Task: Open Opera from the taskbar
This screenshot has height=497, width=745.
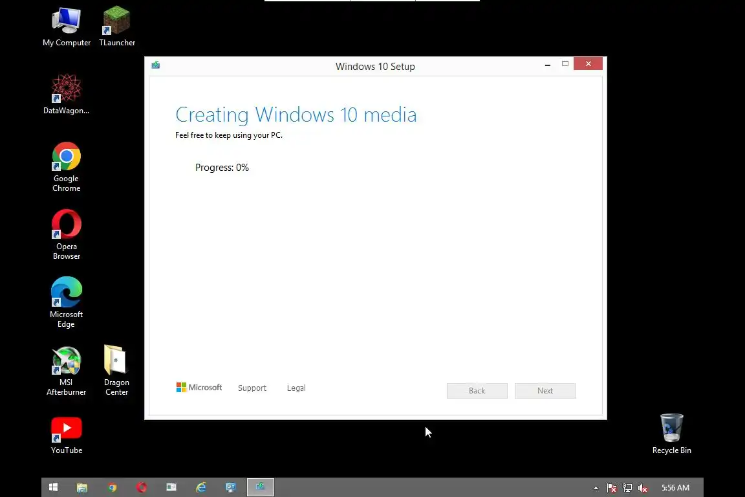Action: (x=142, y=487)
